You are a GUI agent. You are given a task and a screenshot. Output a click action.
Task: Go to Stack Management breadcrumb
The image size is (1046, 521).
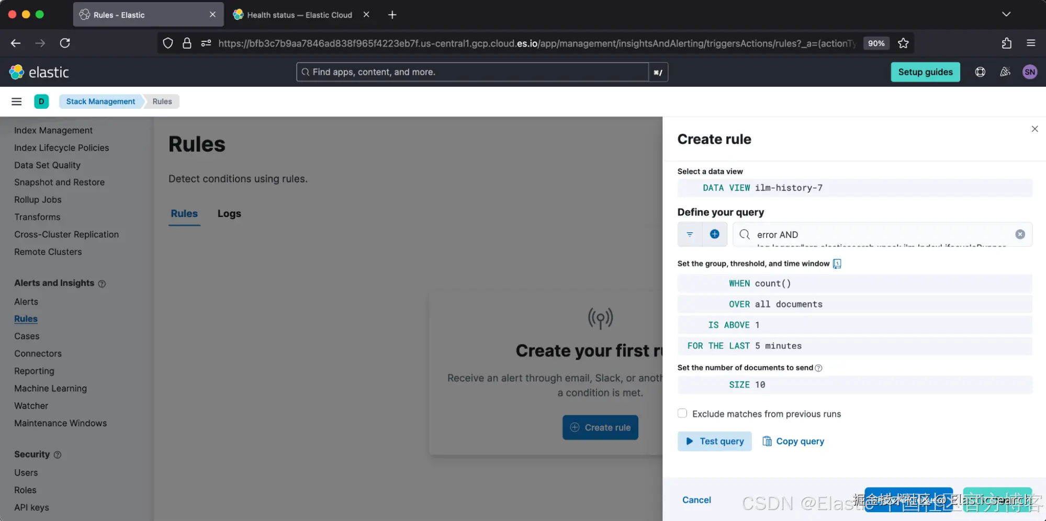[x=100, y=101]
